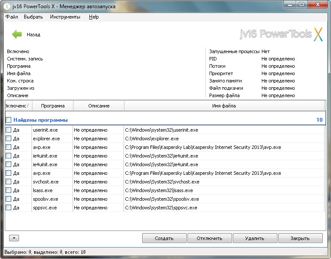Click the 'Найдены программы' group header text
Screen dimensions: 331x259
41,120
